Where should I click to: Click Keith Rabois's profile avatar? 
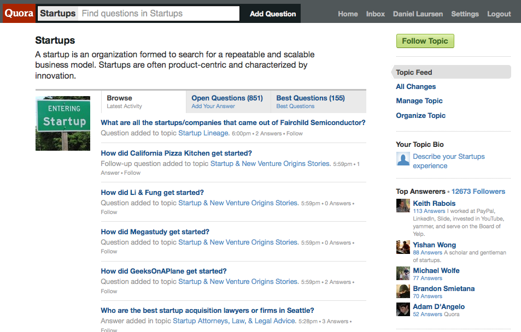(x=403, y=205)
